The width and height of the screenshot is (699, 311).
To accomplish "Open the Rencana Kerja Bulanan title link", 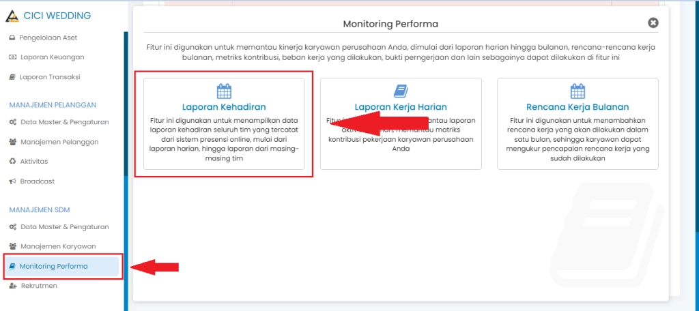I will tap(577, 107).
